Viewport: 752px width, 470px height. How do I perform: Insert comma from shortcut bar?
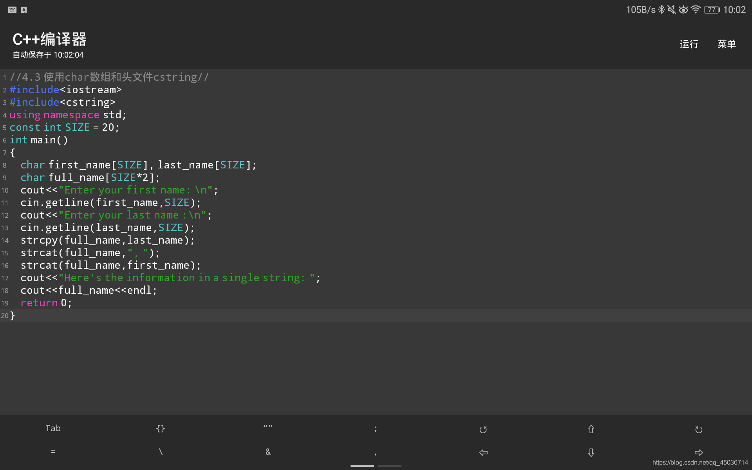[x=376, y=453]
